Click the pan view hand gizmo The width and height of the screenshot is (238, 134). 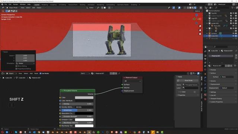200,30
